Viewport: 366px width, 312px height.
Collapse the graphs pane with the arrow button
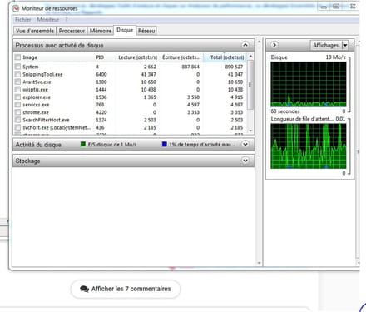(274, 45)
